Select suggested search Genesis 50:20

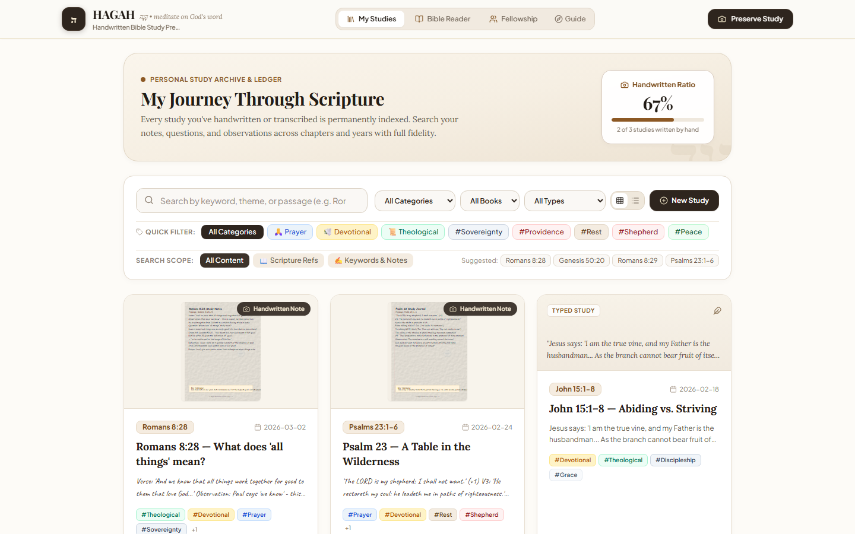581,260
